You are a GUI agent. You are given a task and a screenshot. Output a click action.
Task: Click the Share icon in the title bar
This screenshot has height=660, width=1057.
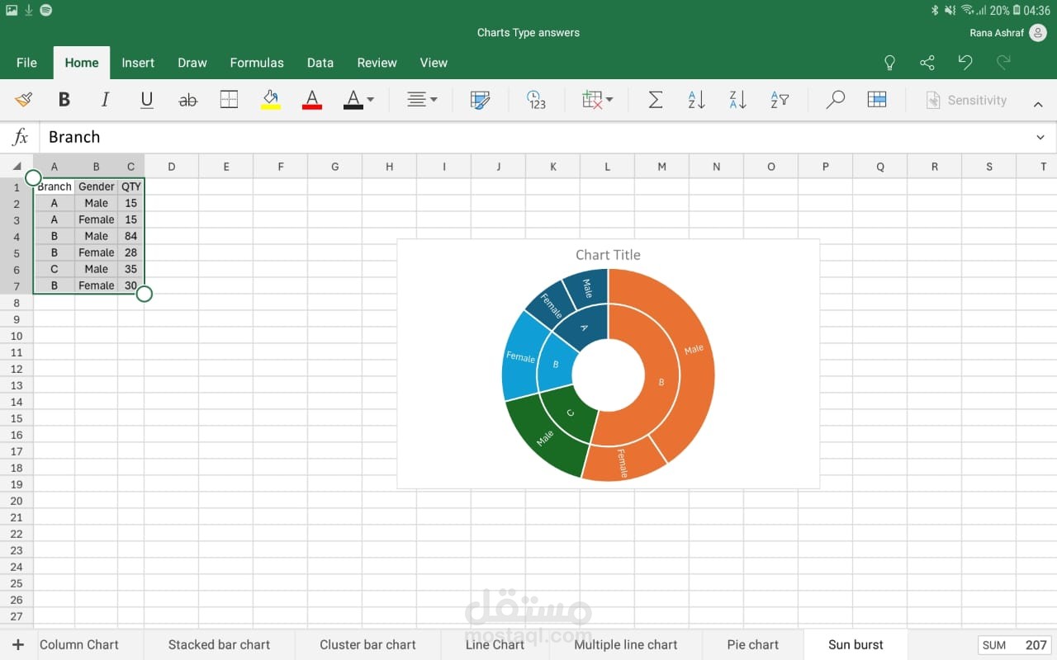927,63
